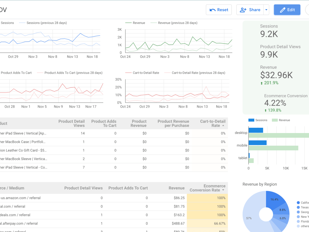Click Cart-to-Detail Rate (previous 28 days) legend
This screenshot has width=309, height=232.
pos(195,73)
